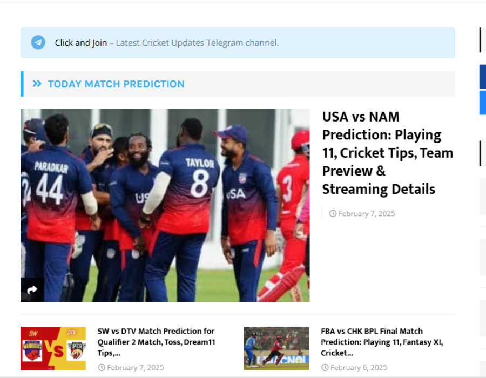Click the February 7, 2025 date under USA headline
The height and width of the screenshot is (378, 486).
[x=366, y=213]
